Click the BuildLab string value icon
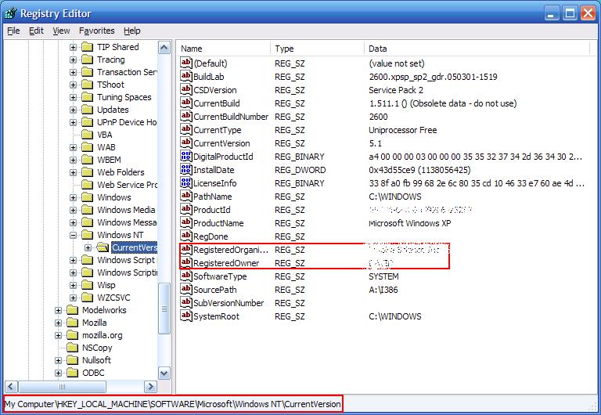Screen dimensions: 601x415 coord(186,76)
